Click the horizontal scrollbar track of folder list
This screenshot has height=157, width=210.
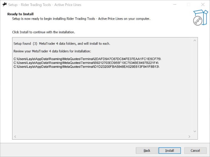[x=102, y=136]
